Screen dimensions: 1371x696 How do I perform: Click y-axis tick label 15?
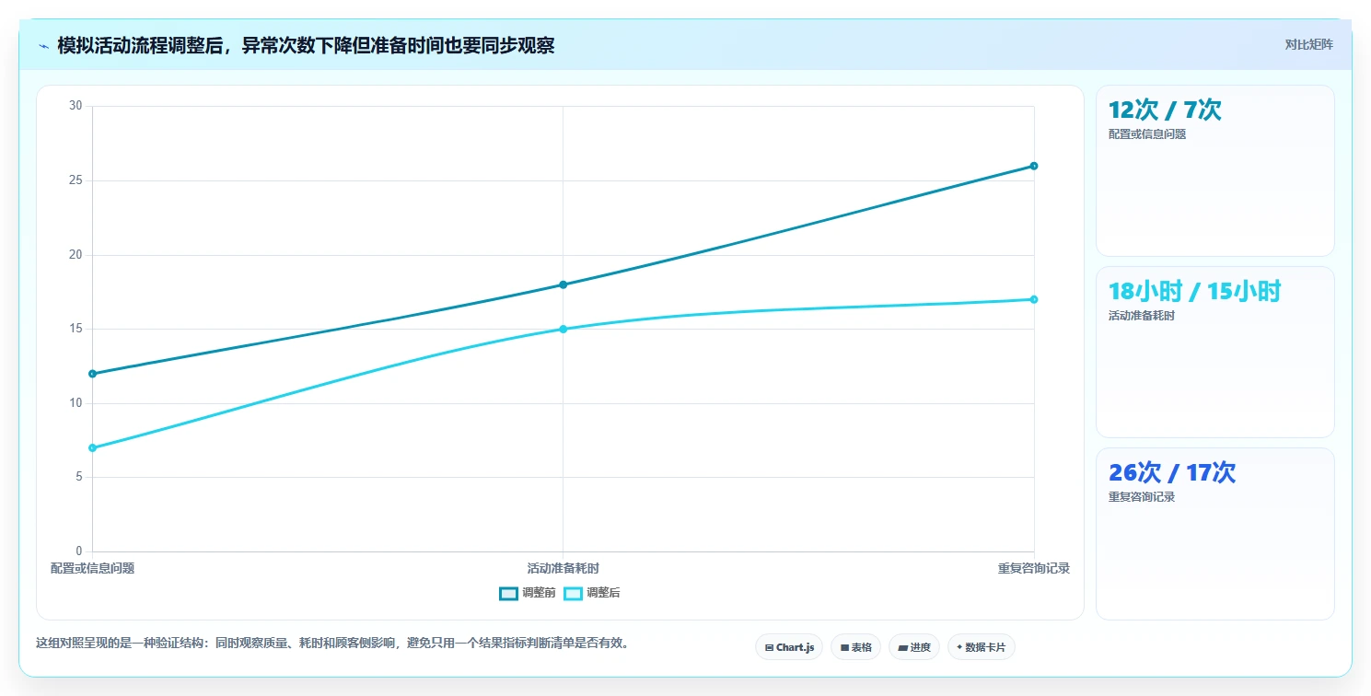tap(76, 329)
